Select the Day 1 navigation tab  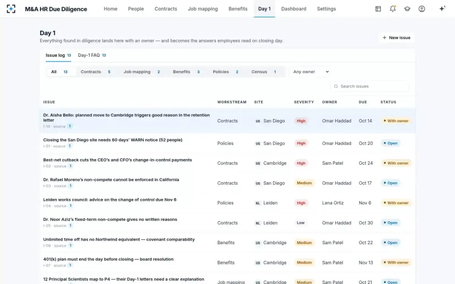pos(264,9)
